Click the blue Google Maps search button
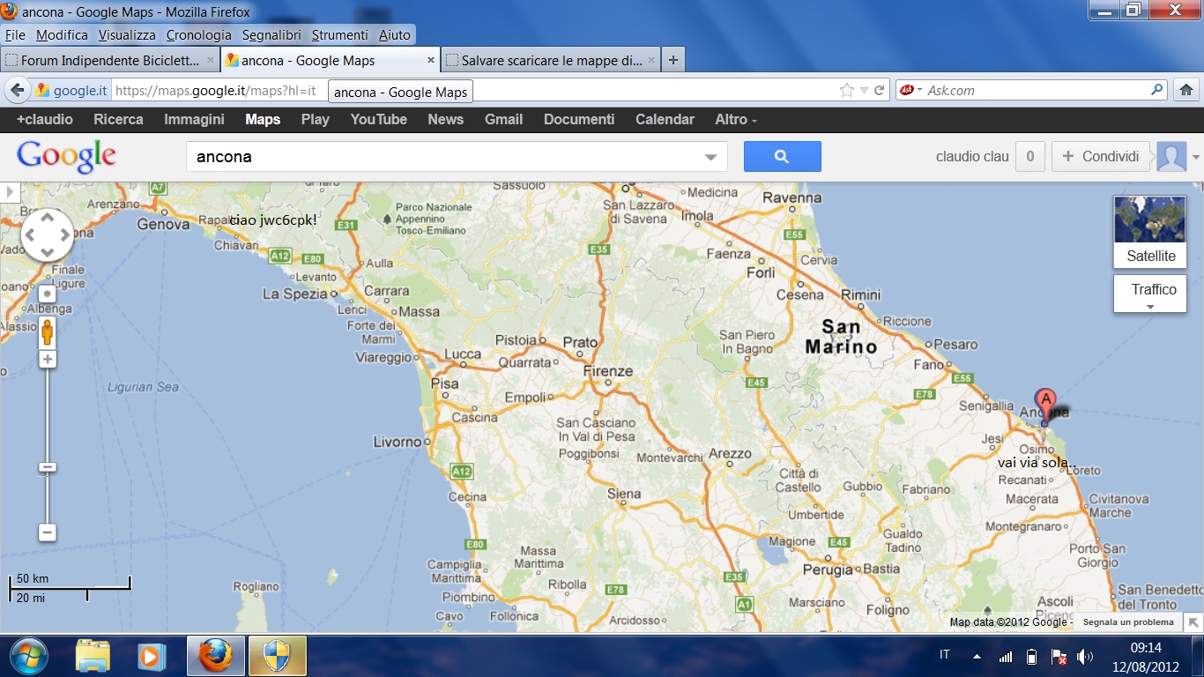 782,156
